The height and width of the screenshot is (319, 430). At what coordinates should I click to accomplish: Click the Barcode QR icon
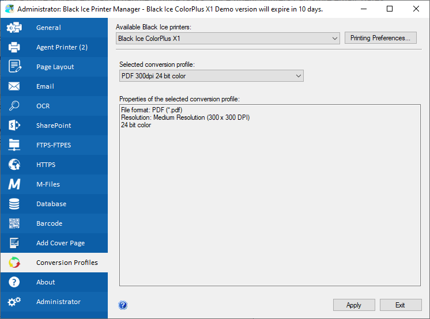[14, 223]
